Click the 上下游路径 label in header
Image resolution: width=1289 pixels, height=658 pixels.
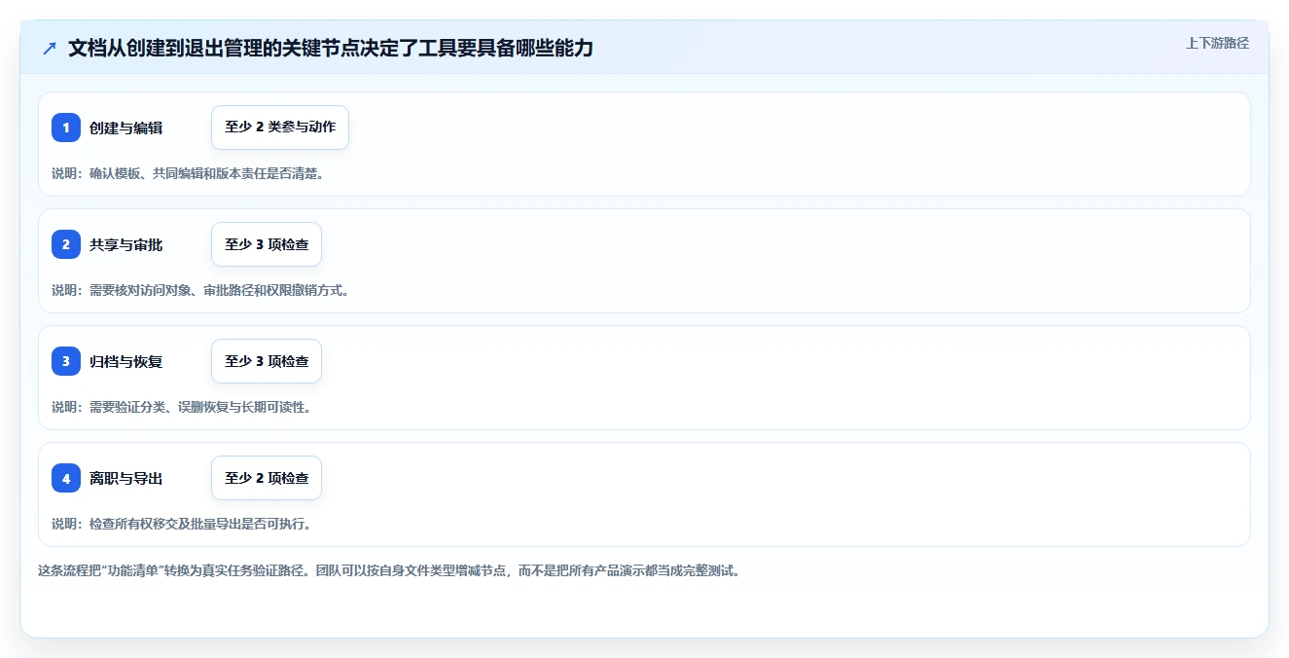[1217, 43]
